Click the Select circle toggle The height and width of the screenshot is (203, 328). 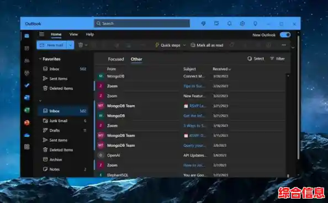[250, 58]
